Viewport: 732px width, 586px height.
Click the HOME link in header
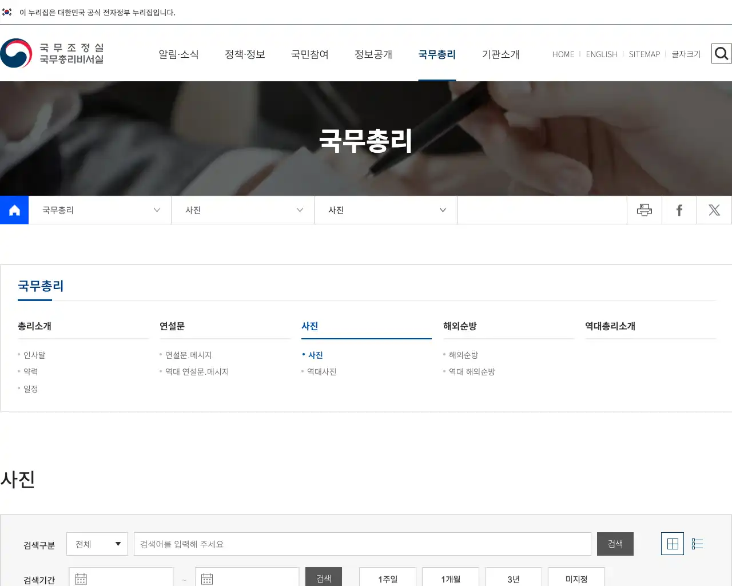click(563, 54)
